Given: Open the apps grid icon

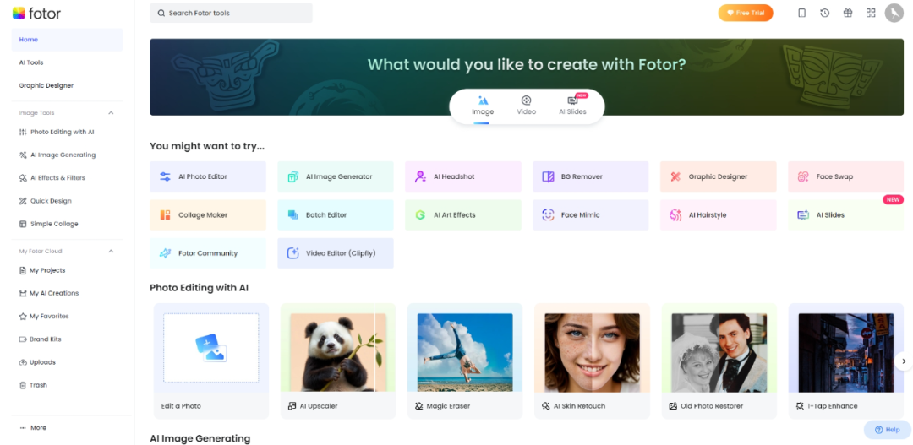Looking at the screenshot, I should [x=871, y=13].
